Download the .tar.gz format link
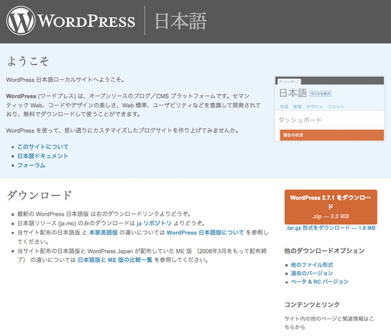 pyautogui.click(x=330, y=228)
